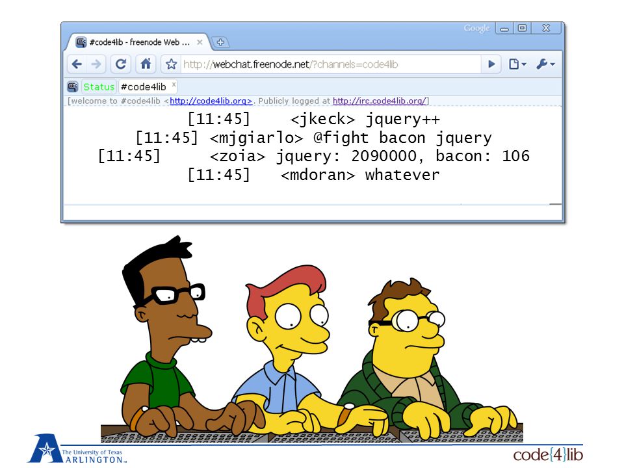Click the mdoran whatever message
Image resolution: width=624 pixels, height=468 pixels.
click(313, 175)
